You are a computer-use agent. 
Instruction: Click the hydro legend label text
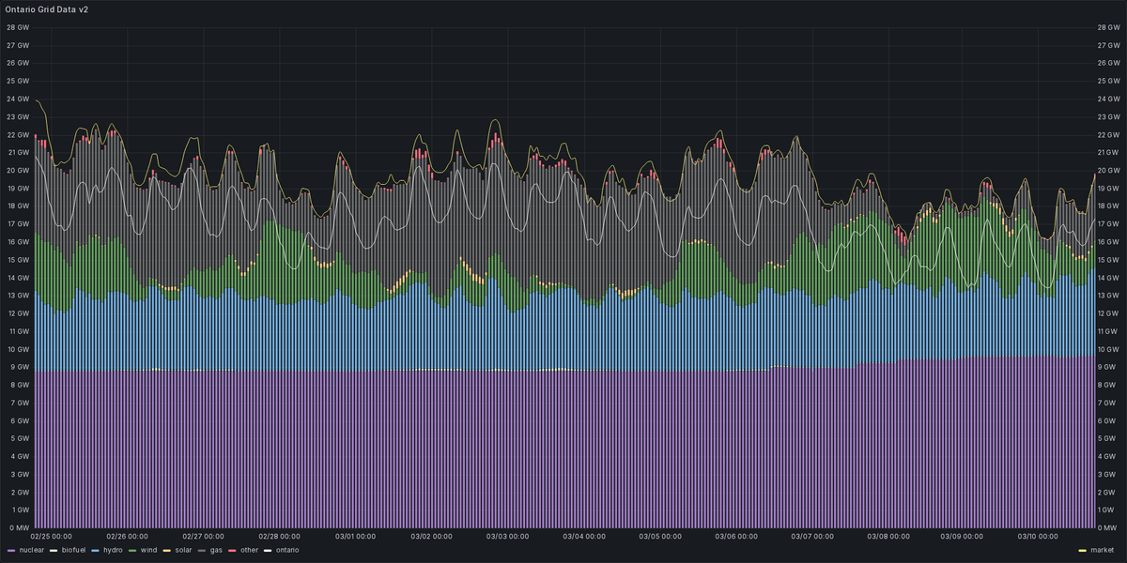pyautogui.click(x=111, y=551)
